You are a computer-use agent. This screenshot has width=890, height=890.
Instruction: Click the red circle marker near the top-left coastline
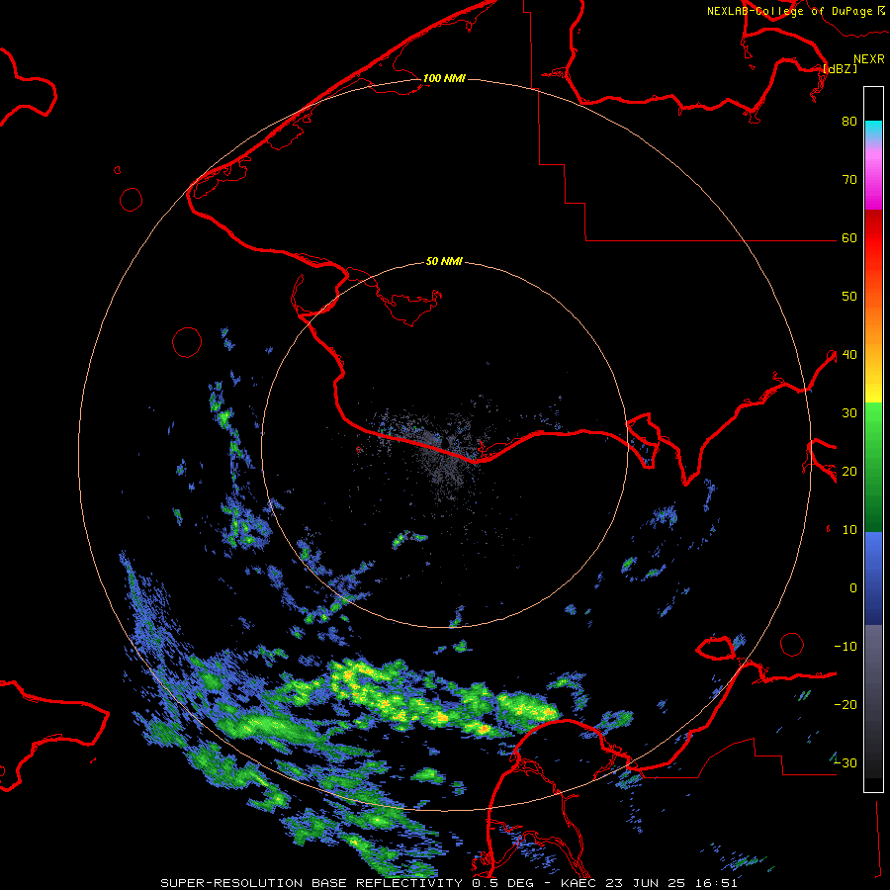click(x=132, y=199)
